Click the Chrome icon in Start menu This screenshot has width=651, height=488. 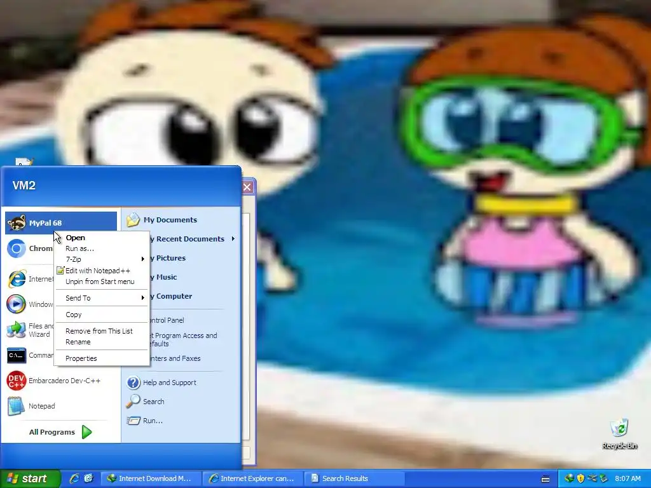[x=17, y=248]
